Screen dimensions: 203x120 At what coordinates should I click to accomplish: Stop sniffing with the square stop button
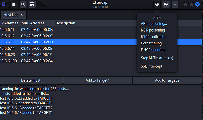(x=14, y=4)
